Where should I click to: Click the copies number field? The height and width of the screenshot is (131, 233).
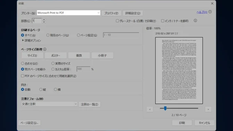pyautogui.click(x=37, y=21)
